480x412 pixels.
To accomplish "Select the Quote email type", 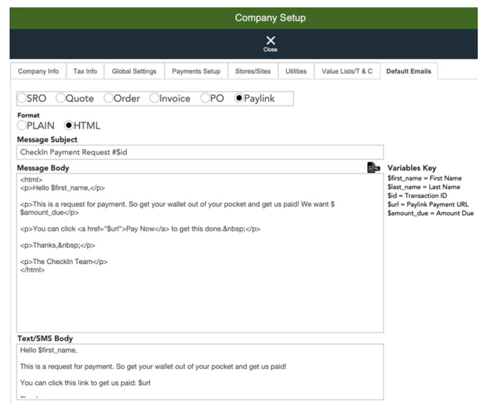I will [x=61, y=98].
